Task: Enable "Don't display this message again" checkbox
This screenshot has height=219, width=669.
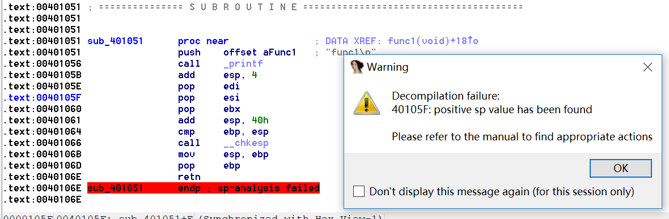Action: coord(359,192)
